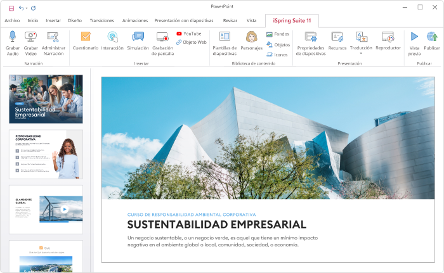Select Responsabilidad Corporativa slide thumbnail
Image resolution: width=444 pixels, height=273 pixels.
click(x=46, y=154)
